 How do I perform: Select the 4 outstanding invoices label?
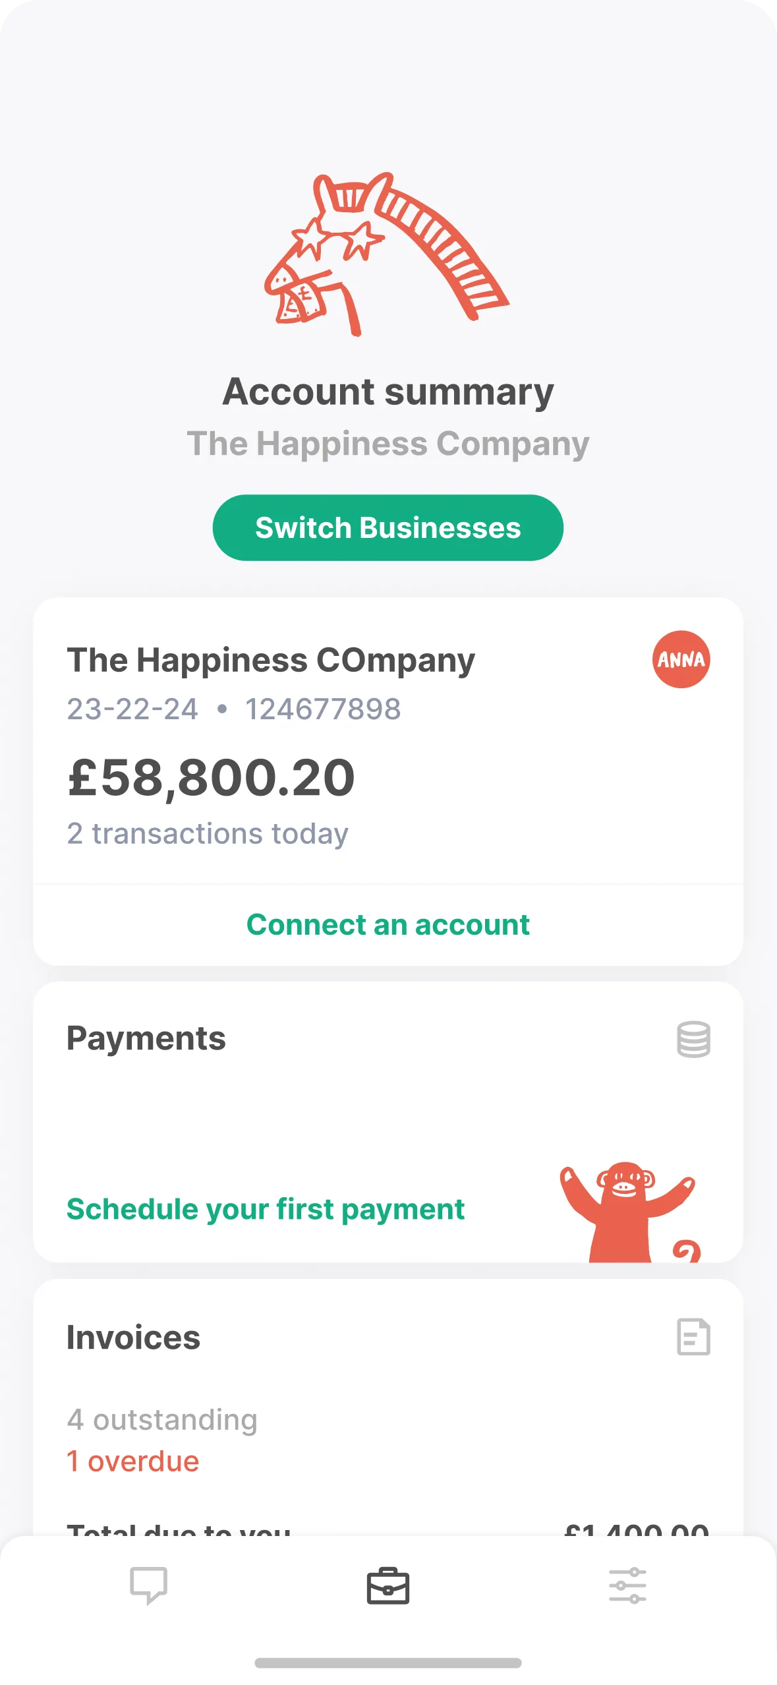[x=162, y=1419]
